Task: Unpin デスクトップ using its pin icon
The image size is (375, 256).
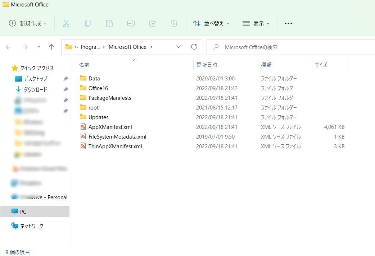Action: click(65, 79)
